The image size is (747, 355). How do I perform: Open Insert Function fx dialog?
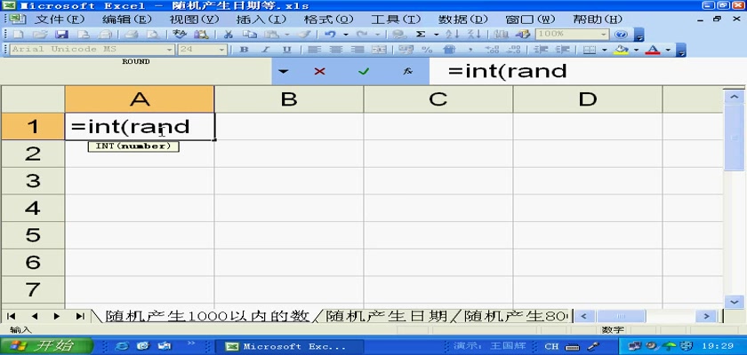click(407, 71)
